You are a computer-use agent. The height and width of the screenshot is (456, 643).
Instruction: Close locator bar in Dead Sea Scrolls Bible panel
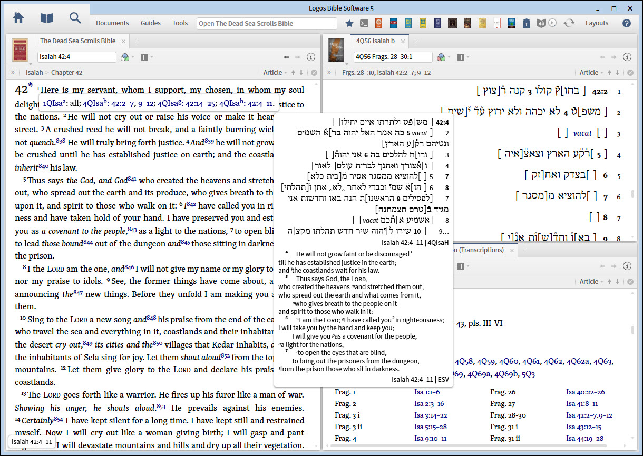314,73
